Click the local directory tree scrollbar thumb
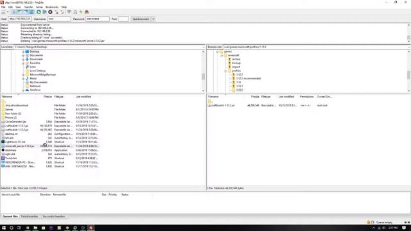The height and width of the screenshot is (231, 411). point(203,76)
